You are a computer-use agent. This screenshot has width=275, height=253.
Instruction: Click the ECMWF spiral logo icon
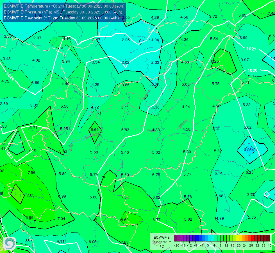(10, 243)
